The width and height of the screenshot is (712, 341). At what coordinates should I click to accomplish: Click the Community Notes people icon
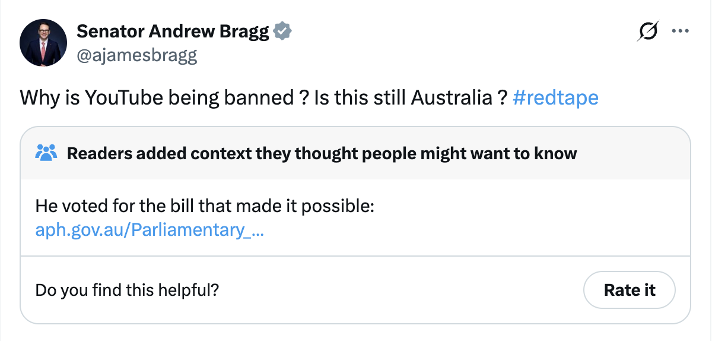[46, 153]
